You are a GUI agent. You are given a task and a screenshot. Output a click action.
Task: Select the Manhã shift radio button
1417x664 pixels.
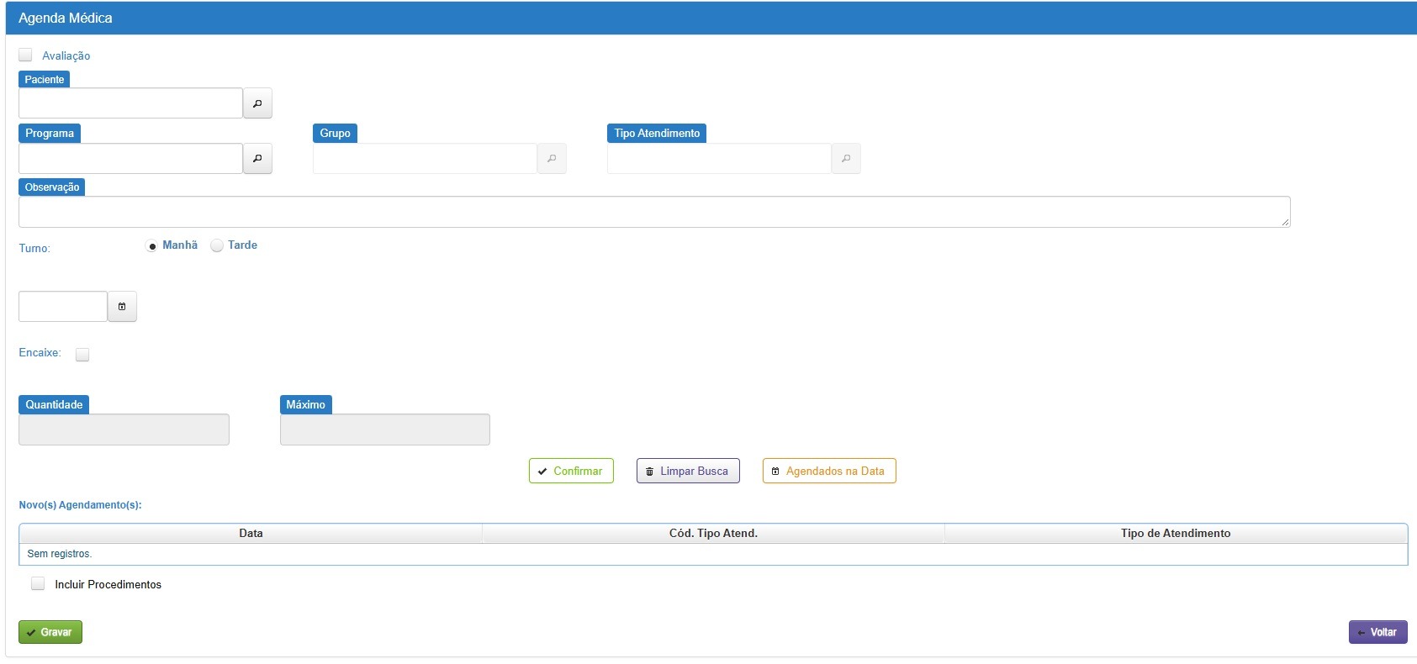click(151, 245)
